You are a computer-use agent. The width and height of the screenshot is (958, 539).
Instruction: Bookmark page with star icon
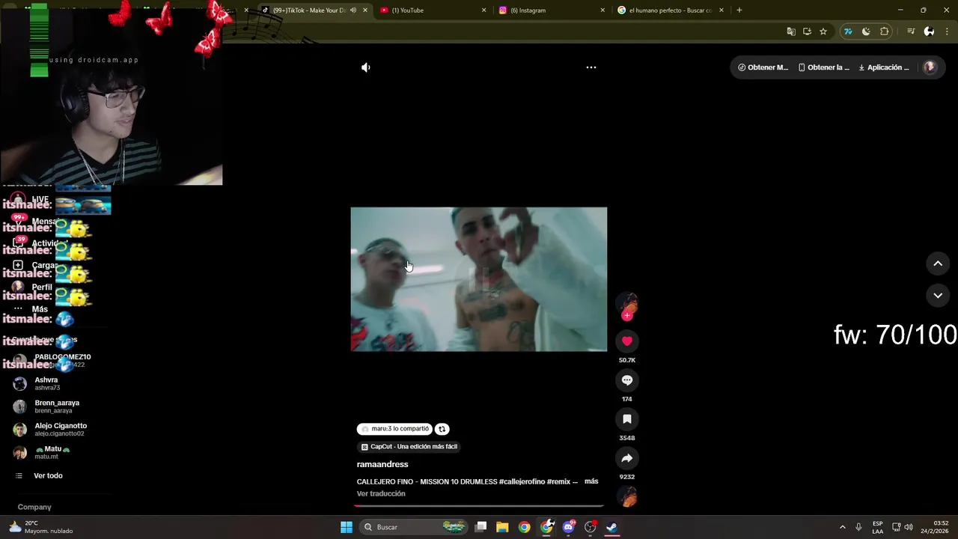823,31
